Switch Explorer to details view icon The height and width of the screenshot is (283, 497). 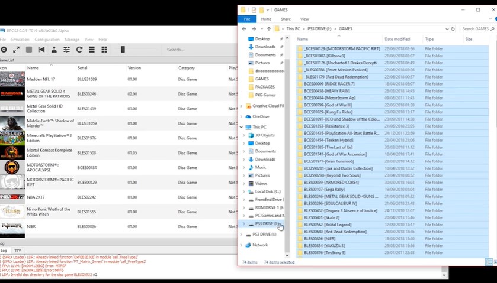pyautogui.click(x=489, y=262)
